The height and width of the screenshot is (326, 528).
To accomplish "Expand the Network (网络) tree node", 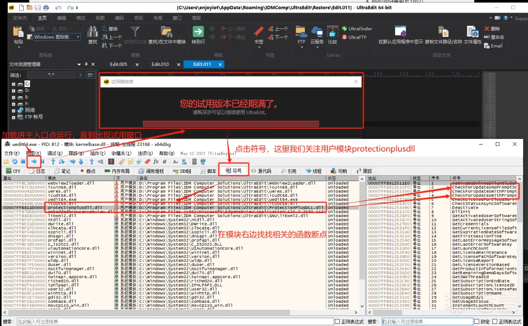I will 14,110.
